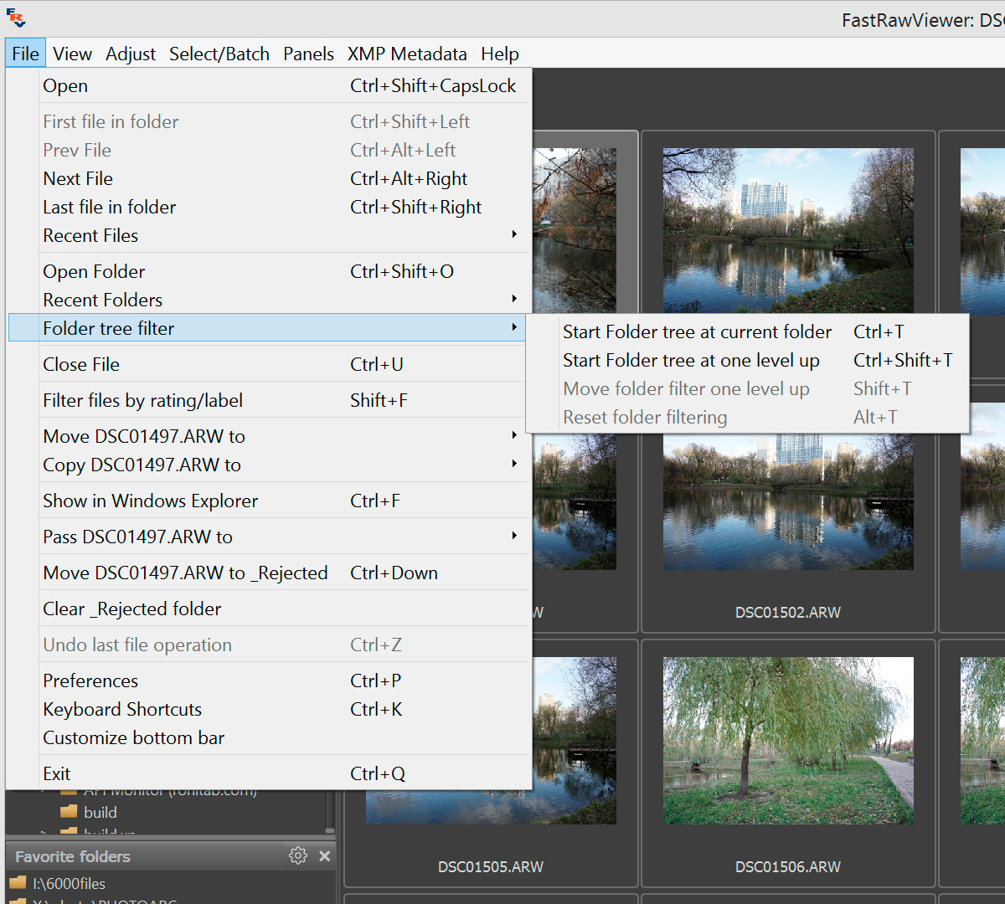Open Preferences from the File menu
This screenshot has height=904, width=1005.
pyautogui.click(x=90, y=681)
